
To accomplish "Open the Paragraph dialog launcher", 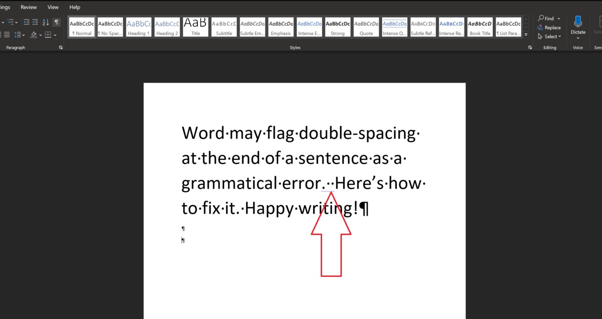I will click(x=61, y=48).
